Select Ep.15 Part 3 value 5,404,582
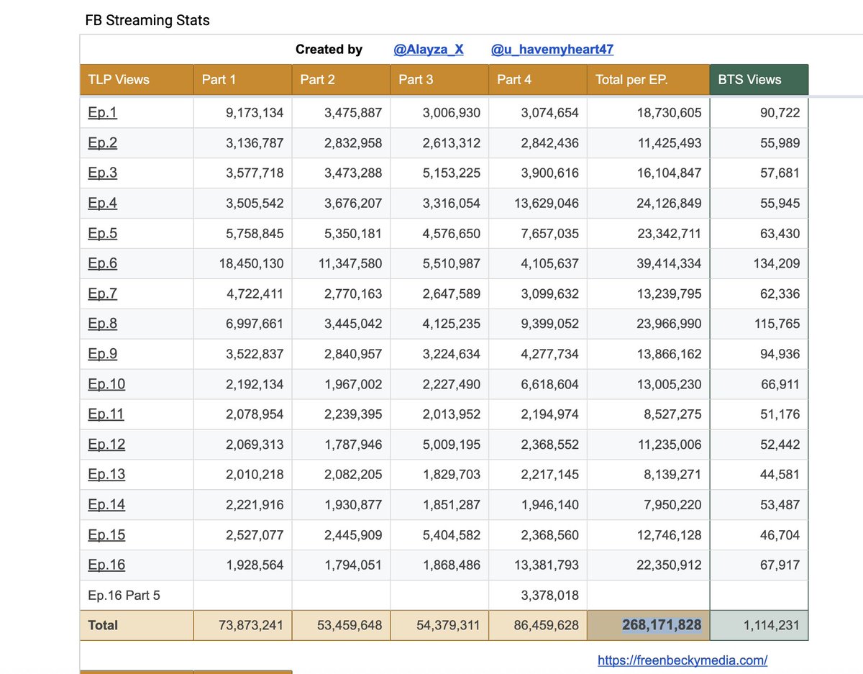This screenshot has height=674, width=863. [x=440, y=535]
